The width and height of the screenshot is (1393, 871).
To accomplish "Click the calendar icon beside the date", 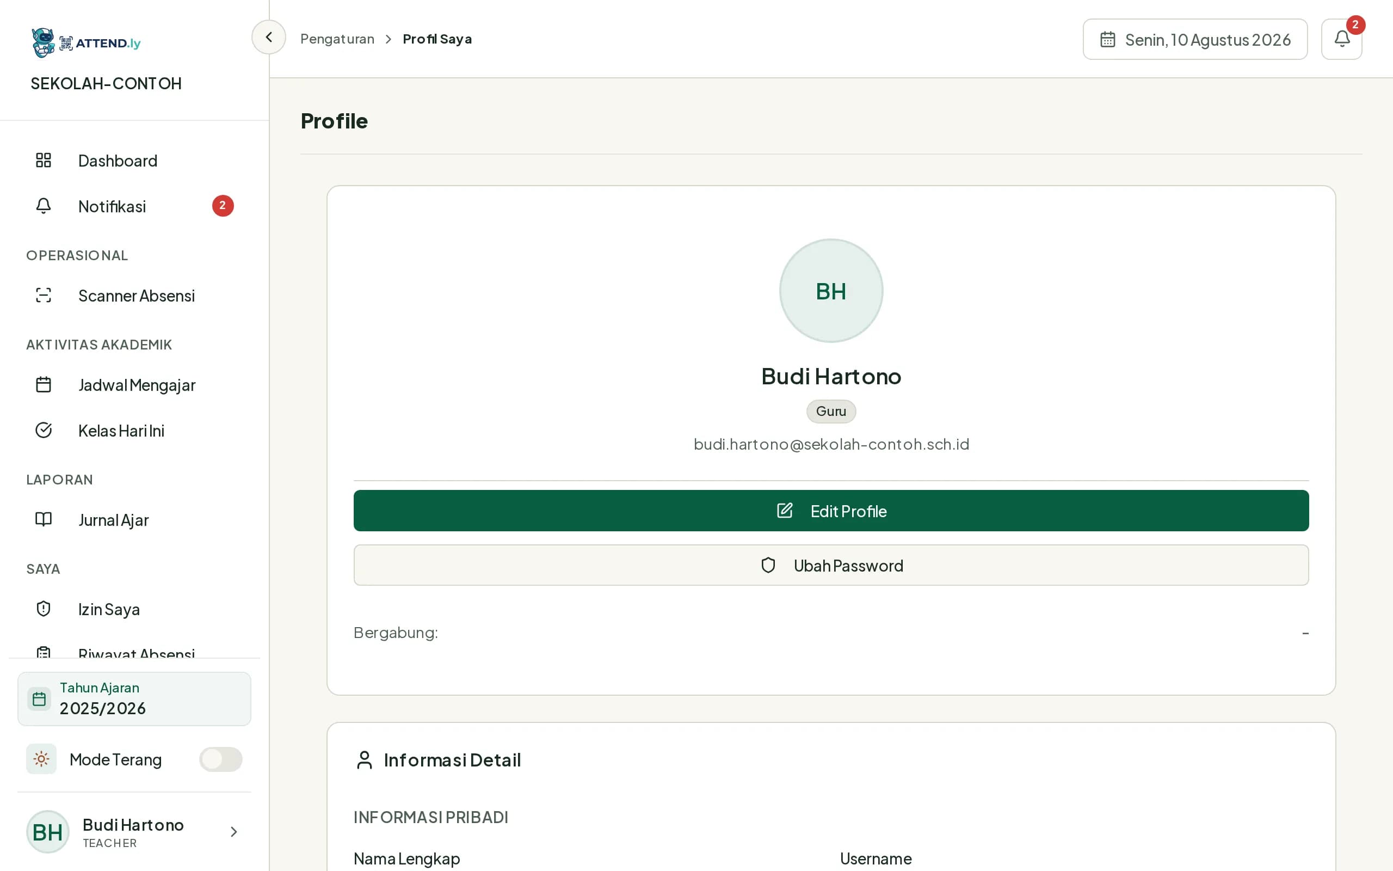I will 1107,39.
